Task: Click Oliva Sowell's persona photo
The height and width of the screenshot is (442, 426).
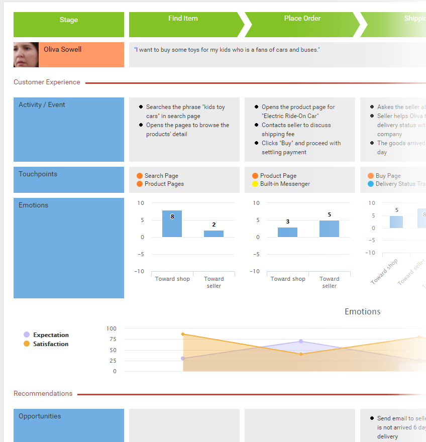Action: tap(26, 55)
